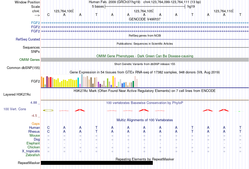Click the 5 bases scale bar label
This screenshot has height=169, width=249.
pyautogui.click(x=98, y=7)
